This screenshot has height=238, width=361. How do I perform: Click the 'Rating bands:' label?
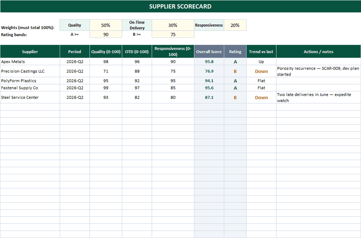[x=14, y=35]
